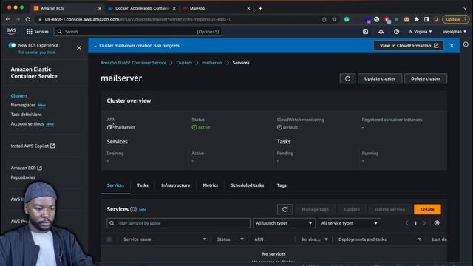Open Clusters in the sidebar
Image resolution: width=473 pixels, height=266 pixels.
click(19, 95)
